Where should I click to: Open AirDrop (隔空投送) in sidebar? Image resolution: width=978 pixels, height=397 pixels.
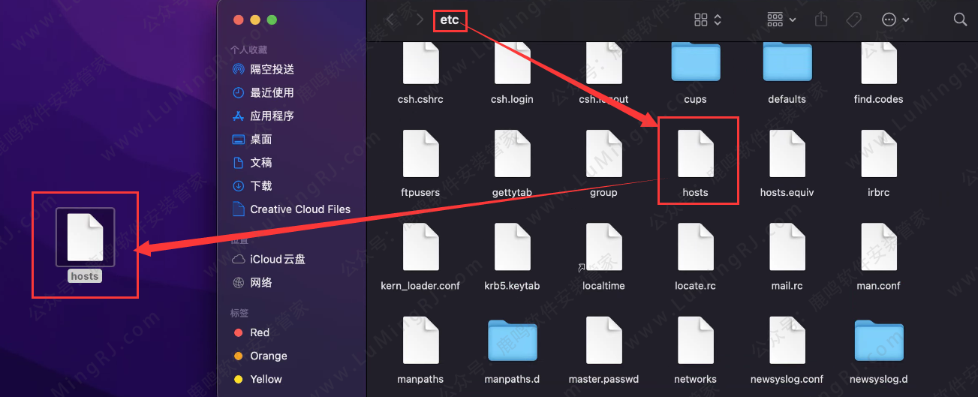[272, 69]
